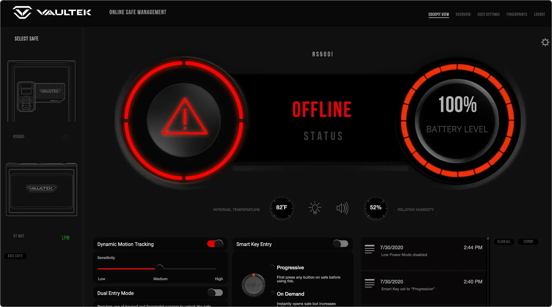Click Logout
The width and height of the screenshot is (552, 307).
(x=539, y=14)
